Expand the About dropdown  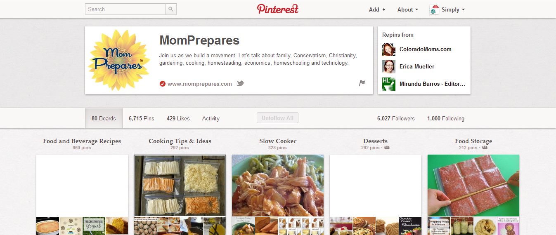pos(407,9)
